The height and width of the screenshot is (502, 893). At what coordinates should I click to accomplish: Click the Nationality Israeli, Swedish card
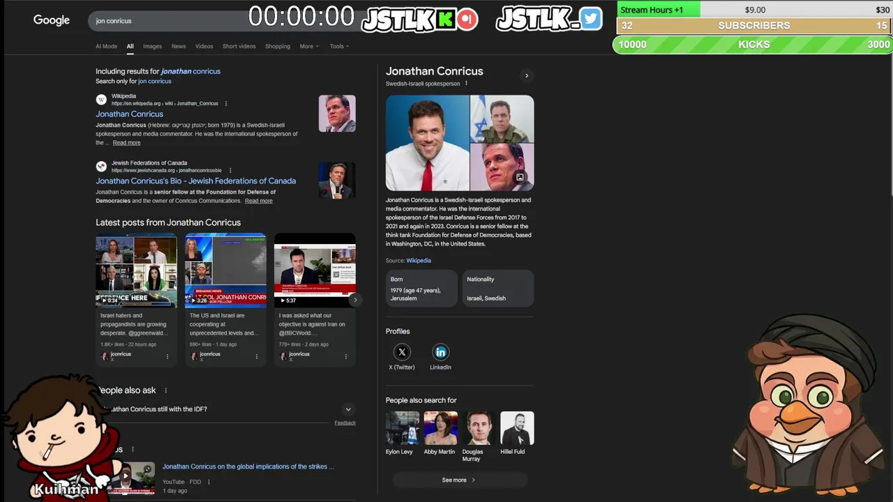coord(497,289)
